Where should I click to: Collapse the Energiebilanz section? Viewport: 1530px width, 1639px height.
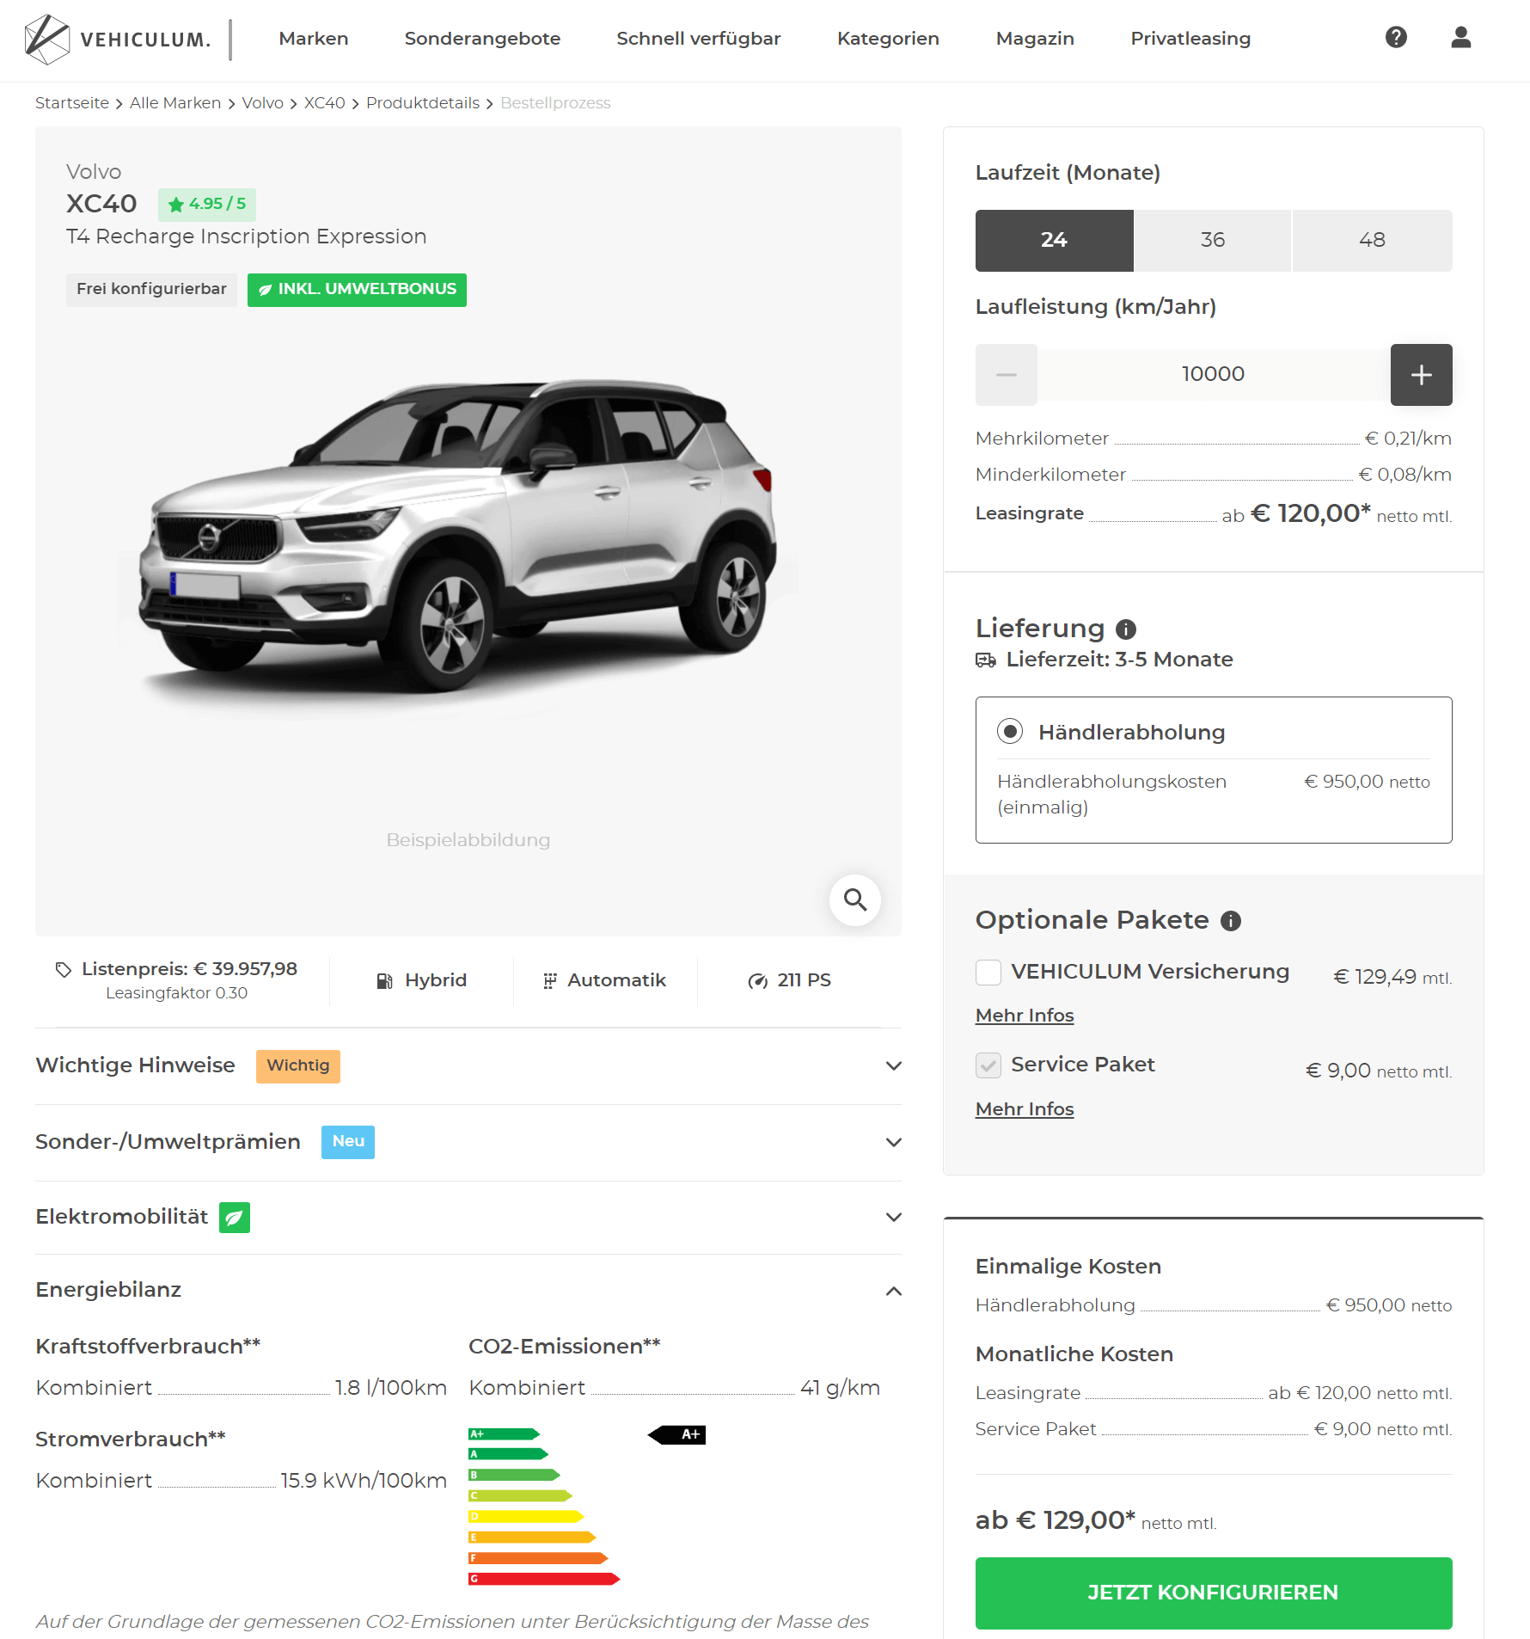point(468,1291)
